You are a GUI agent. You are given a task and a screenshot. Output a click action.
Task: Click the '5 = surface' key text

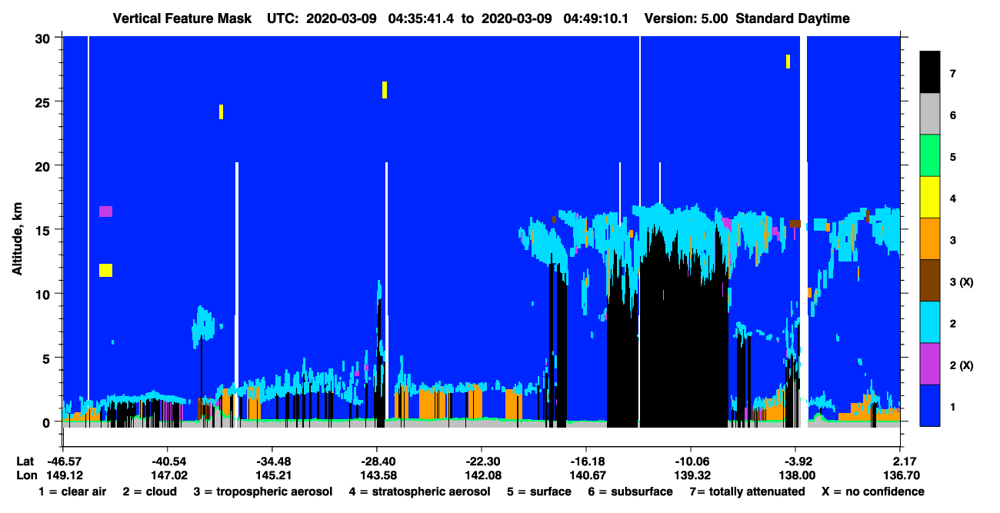pyautogui.click(x=539, y=491)
